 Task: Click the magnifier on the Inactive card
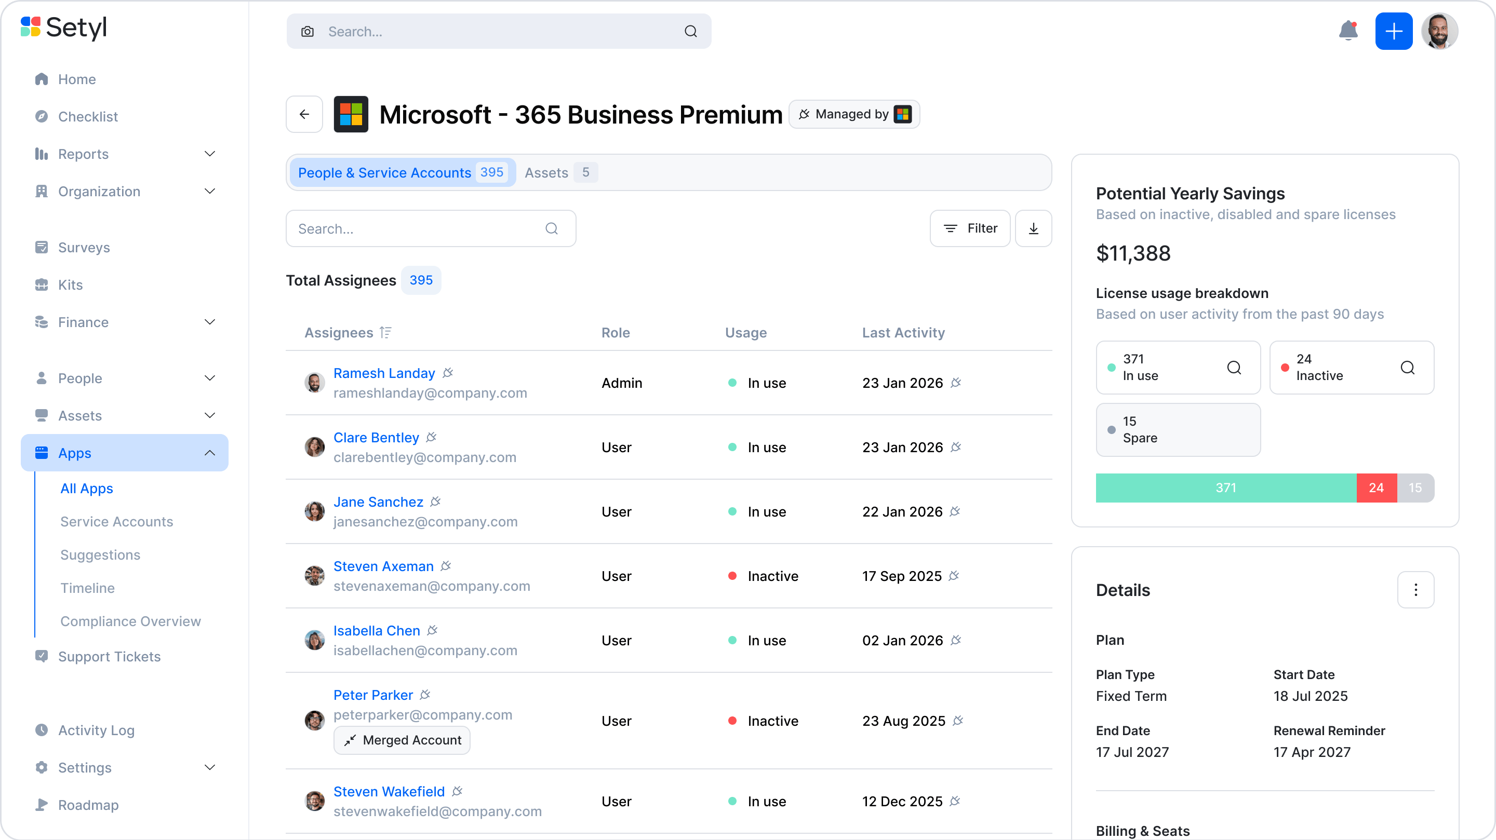[1407, 368]
